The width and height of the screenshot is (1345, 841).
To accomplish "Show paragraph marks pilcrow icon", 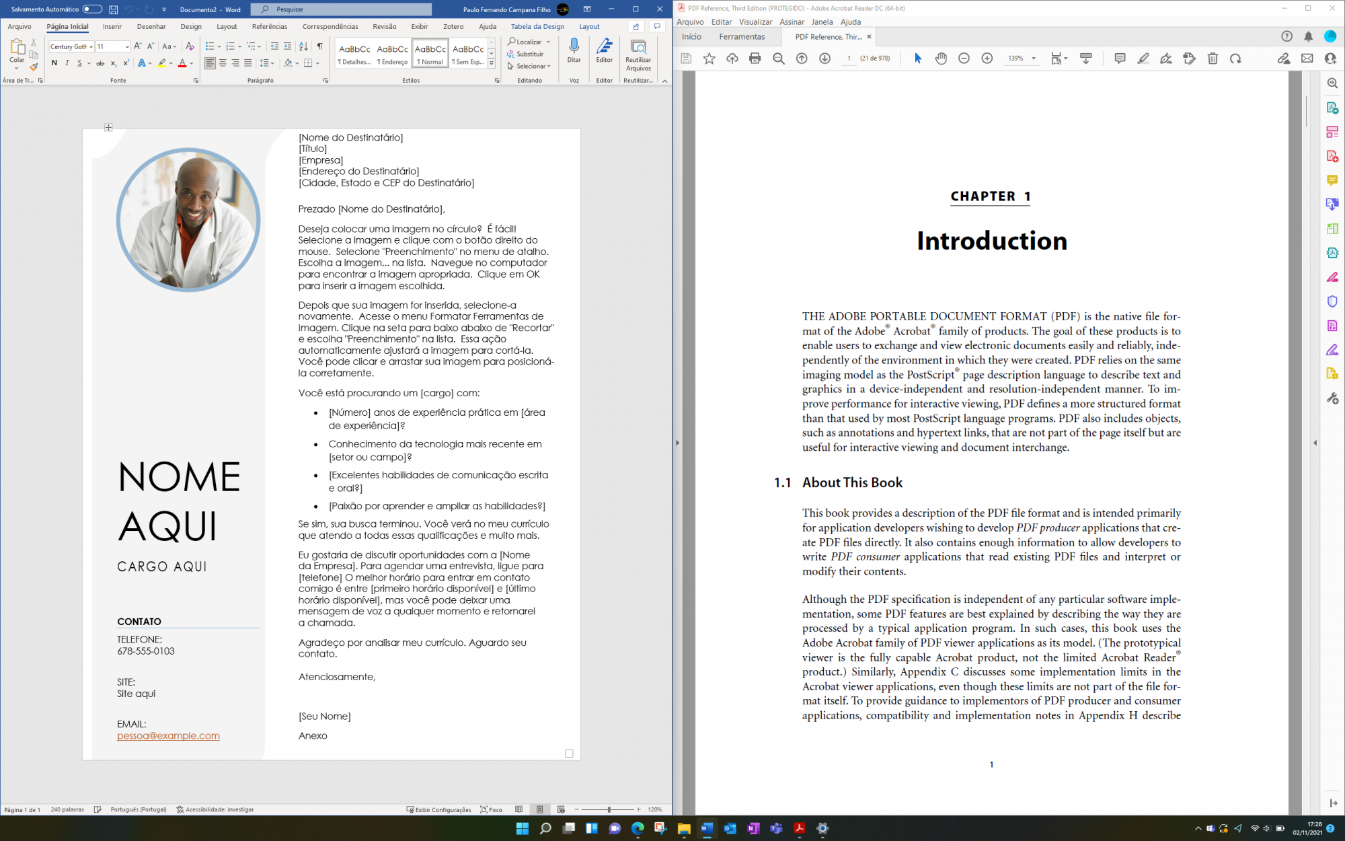I will click(x=319, y=46).
